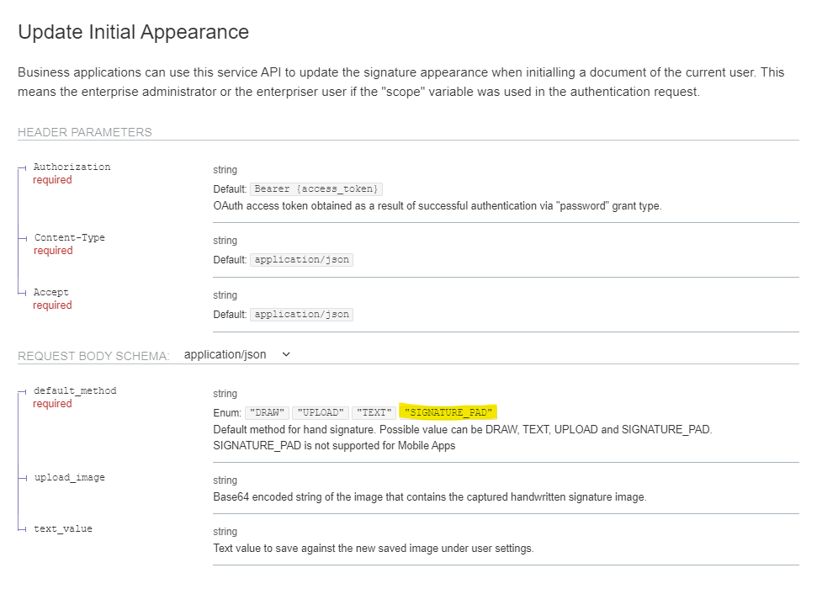The image size is (822, 589).
Task: Click the HEADER PARAMETERS section label
Action: (x=84, y=132)
